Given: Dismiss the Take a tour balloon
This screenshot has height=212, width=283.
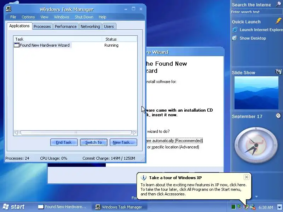Looking at the screenshot, I should (x=246, y=177).
